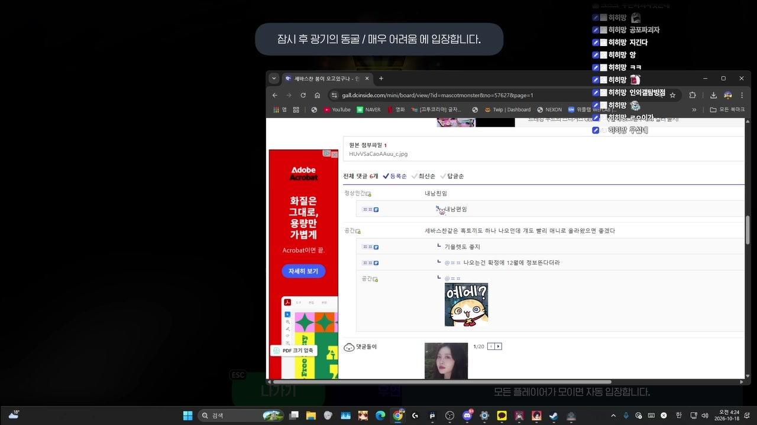Close the Adobe Acrobat ad
The width and height of the screenshot is (757, 425).
pyautogui.click(x=334, y=154)
